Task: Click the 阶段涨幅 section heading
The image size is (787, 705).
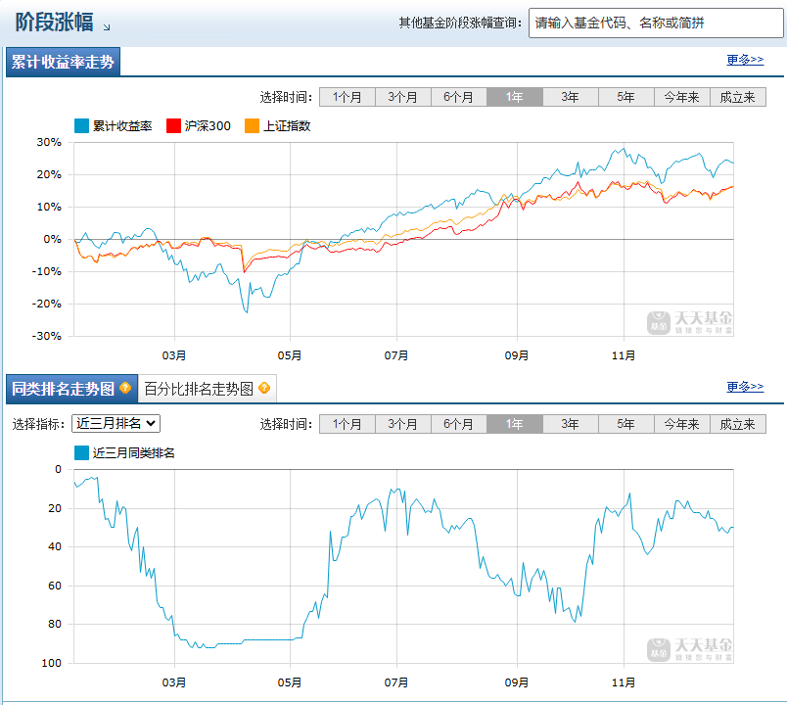Action: click(x=54, y=23)
